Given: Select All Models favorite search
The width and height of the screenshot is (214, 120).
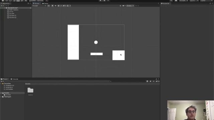Looking at the screenshot, I should (8, 87).
